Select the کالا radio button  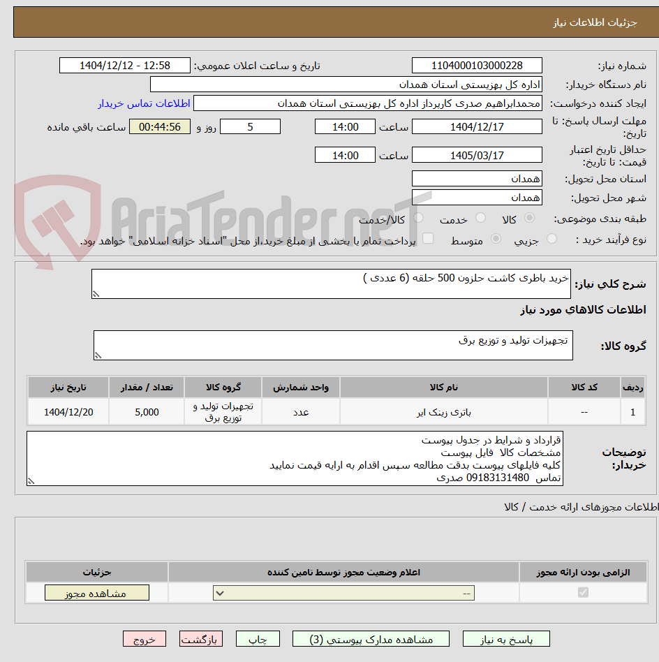point(529,218)
